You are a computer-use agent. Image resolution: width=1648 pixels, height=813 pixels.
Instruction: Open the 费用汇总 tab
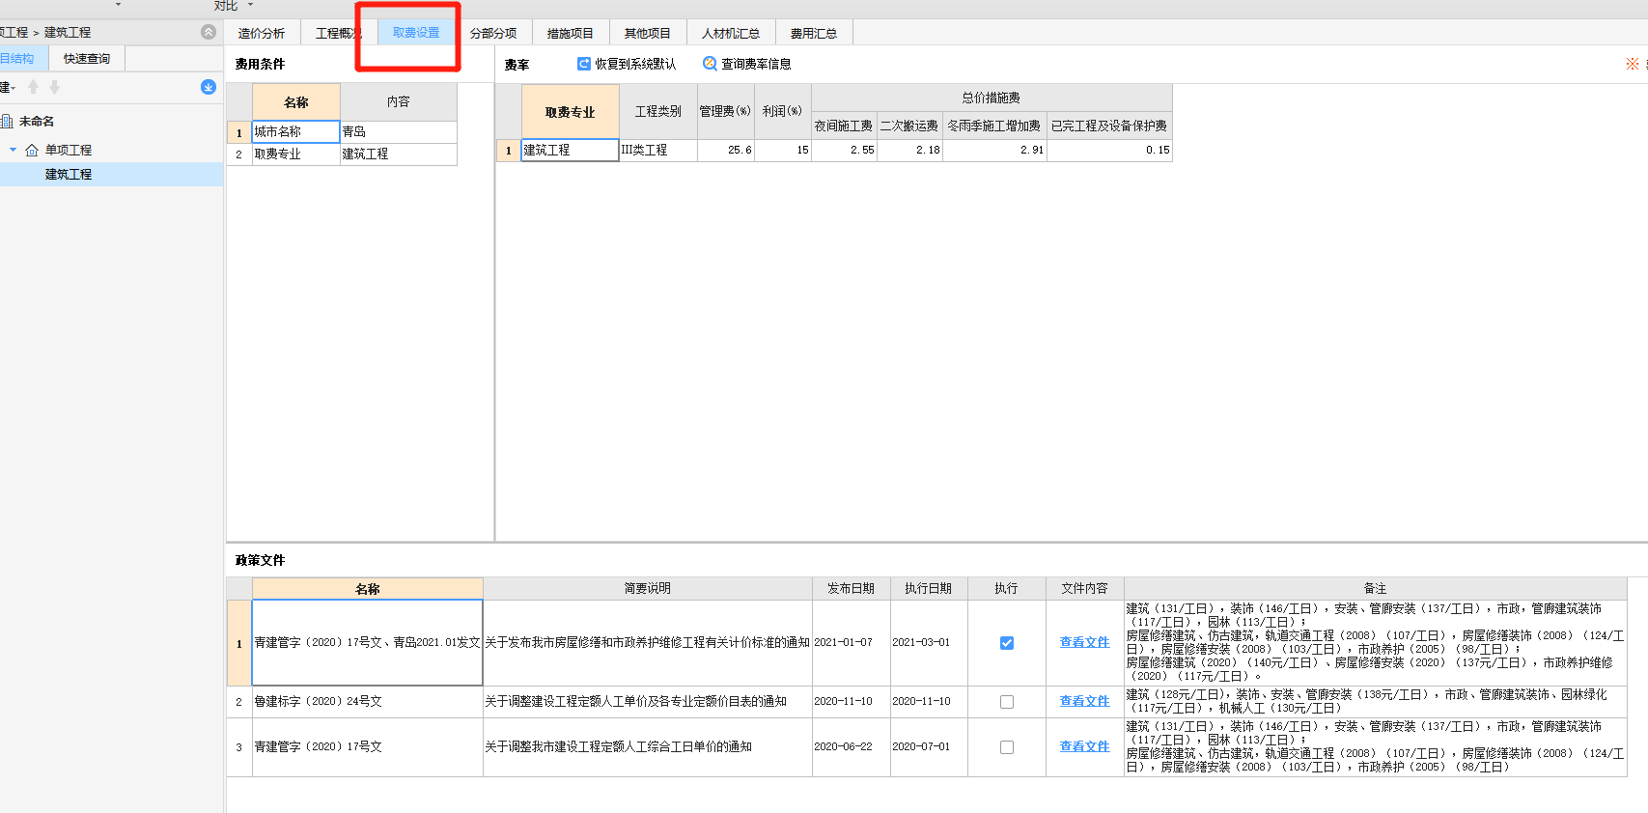pyautogui.click(x=814, y=33)
